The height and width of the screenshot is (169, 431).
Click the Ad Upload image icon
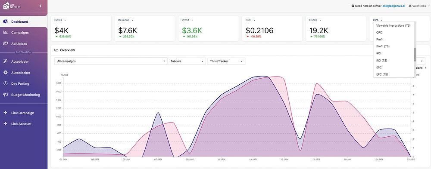pyautogui.click(x=5, y=43)
